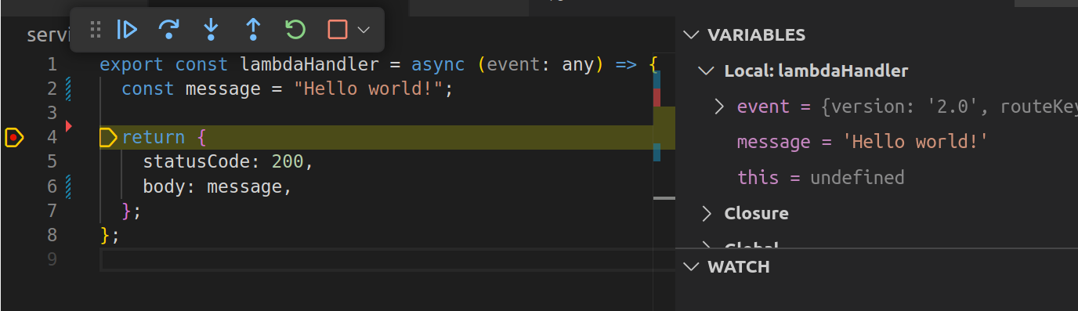Click line number 8 in gutter

point(52,235)
